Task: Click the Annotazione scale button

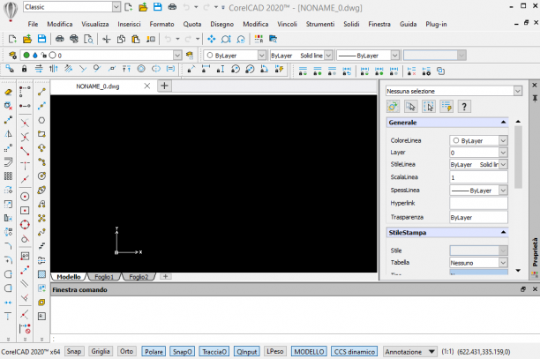Action: pyautogui.click(x=409, y=352)
